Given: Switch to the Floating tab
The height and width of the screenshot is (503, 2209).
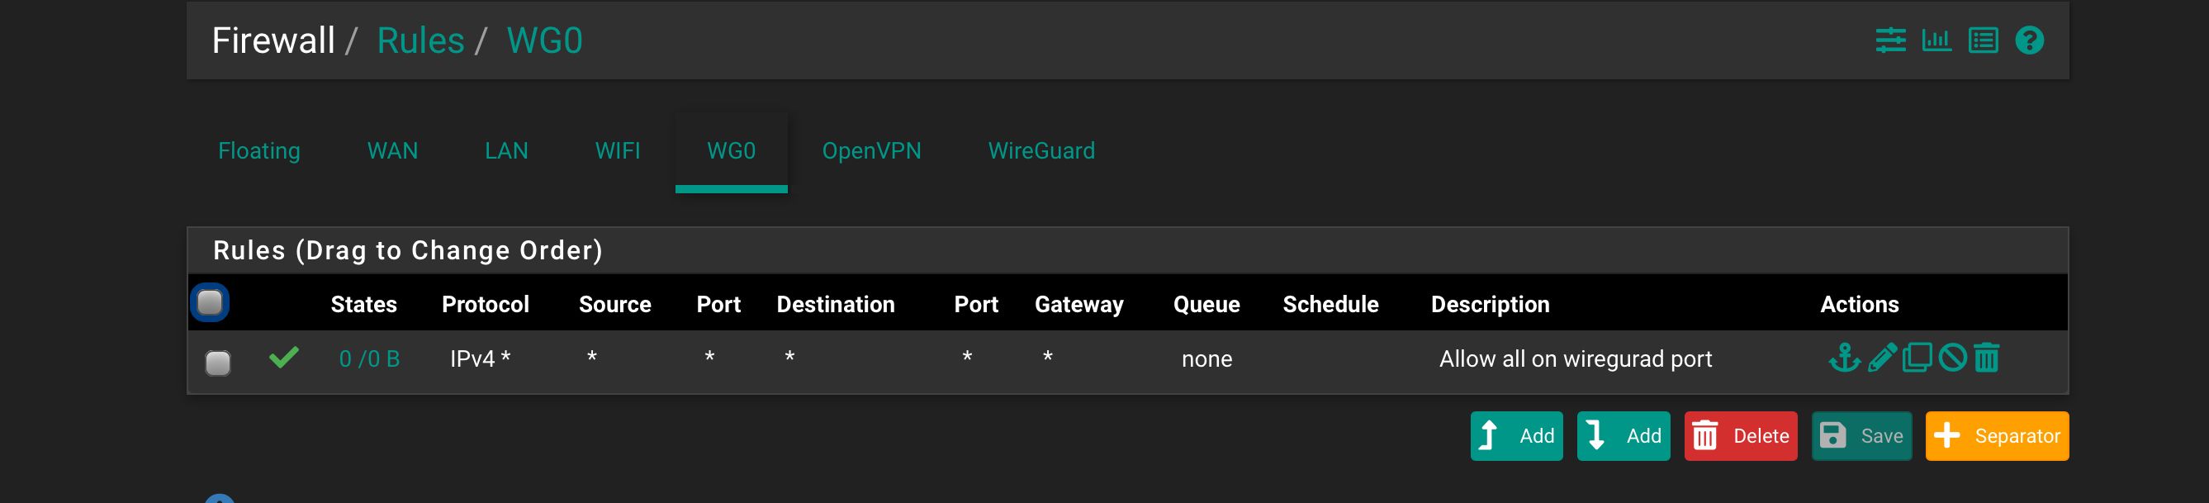Looking at the screenshot, I should 259,151.
